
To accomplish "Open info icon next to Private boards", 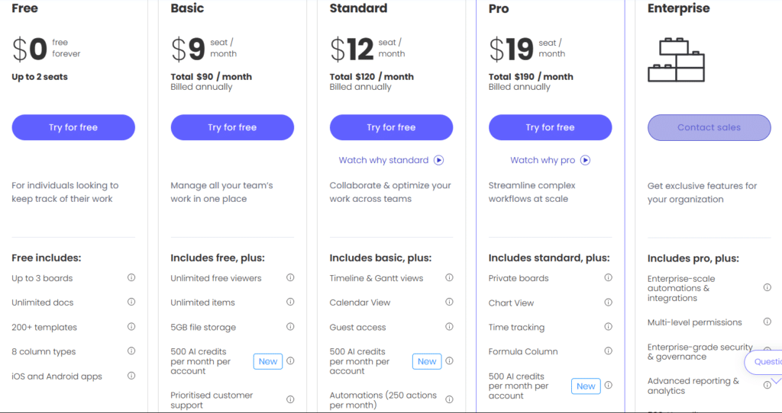I will pos(609,277).
